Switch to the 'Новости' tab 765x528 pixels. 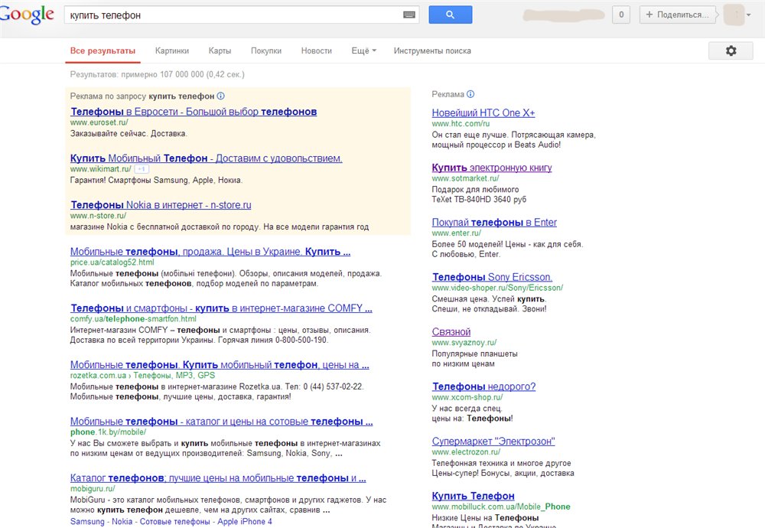pos(317,51)
